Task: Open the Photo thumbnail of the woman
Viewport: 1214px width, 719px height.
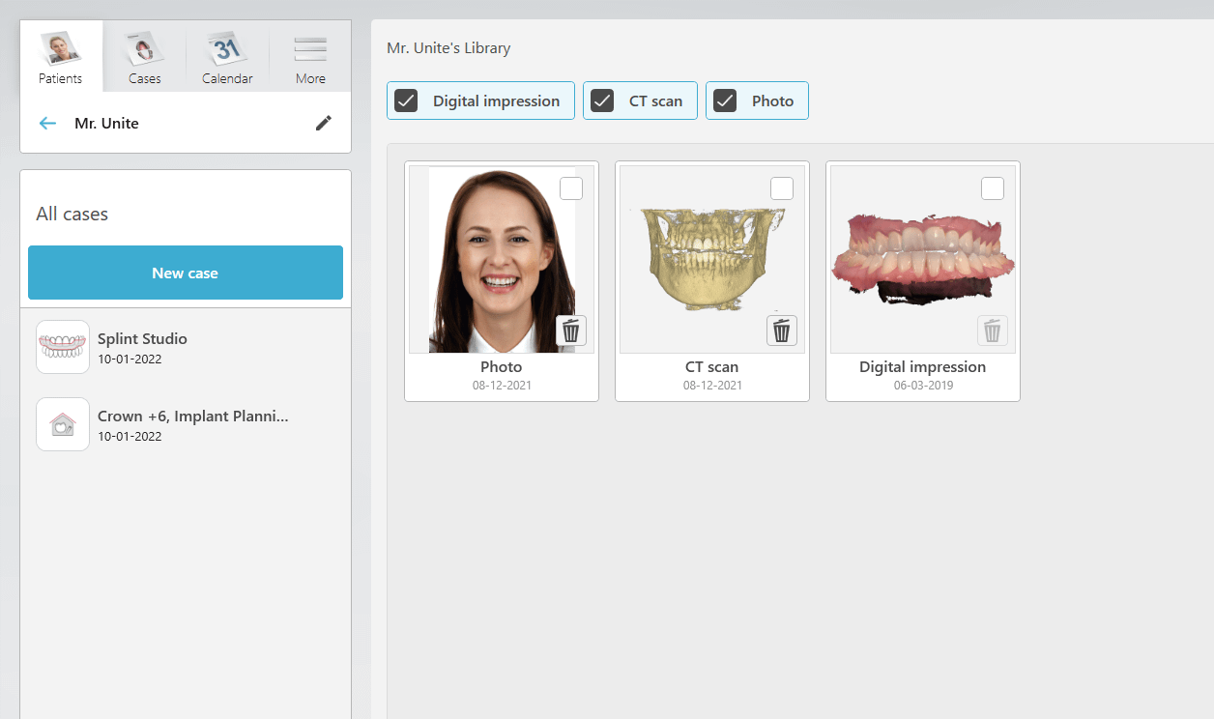Action: point(502,259)
